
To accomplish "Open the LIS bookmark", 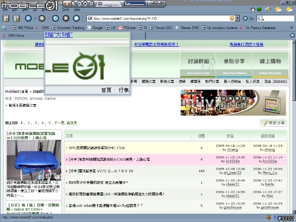I will 111,28.
